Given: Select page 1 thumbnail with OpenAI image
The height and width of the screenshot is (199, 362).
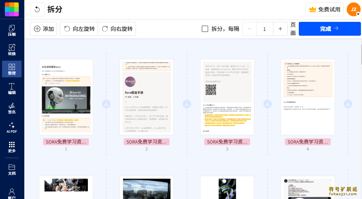Looking at the screenshot, I should coord(66,97).
